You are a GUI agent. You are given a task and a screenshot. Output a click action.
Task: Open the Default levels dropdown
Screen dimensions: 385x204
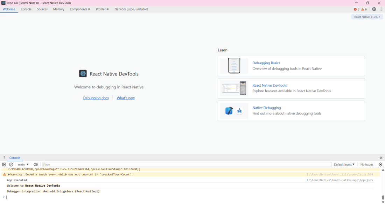[344, 165]
